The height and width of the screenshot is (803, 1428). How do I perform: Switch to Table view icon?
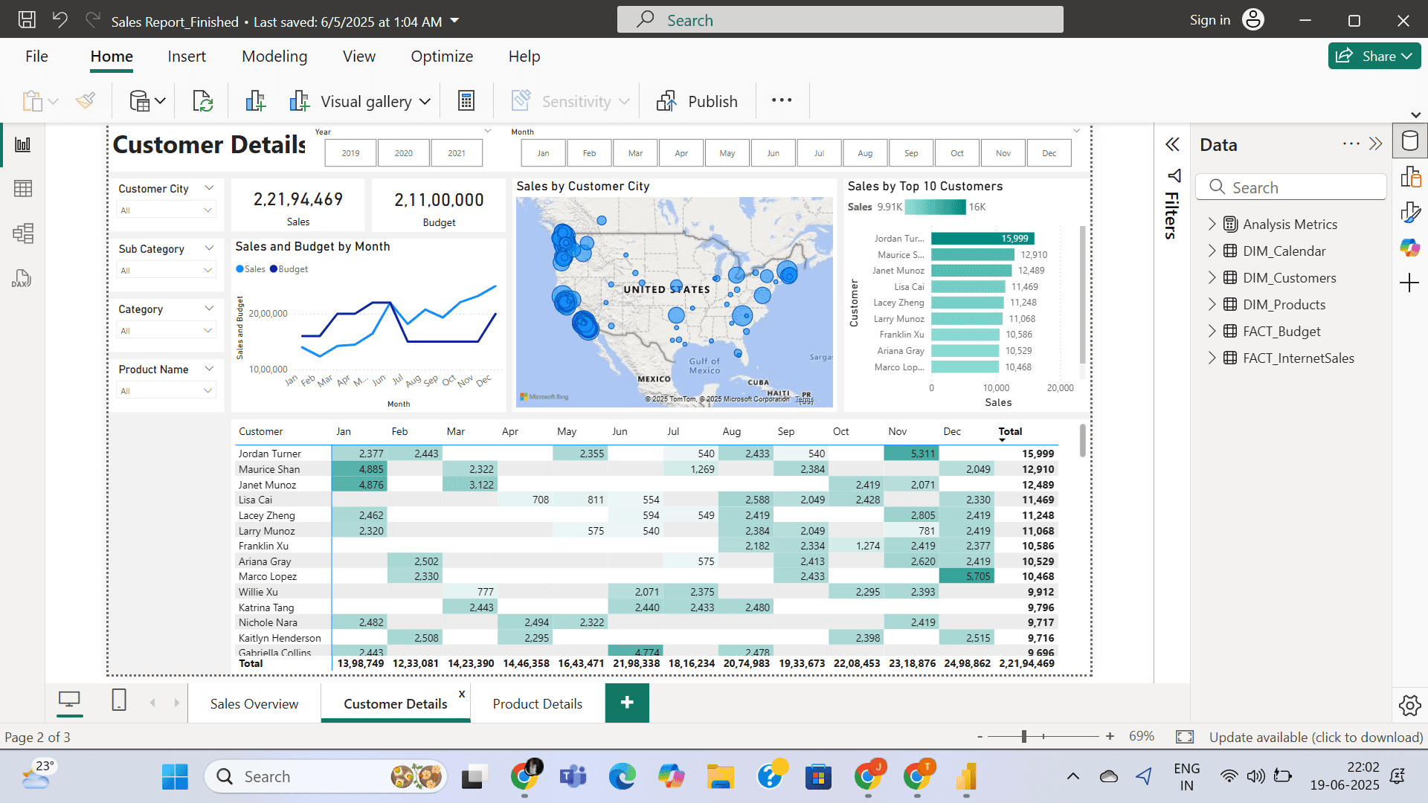[x=23, y=189]
